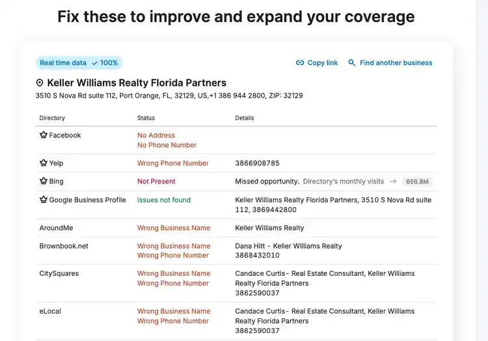Click the Directory's monthly visits text

pos(344,182)
